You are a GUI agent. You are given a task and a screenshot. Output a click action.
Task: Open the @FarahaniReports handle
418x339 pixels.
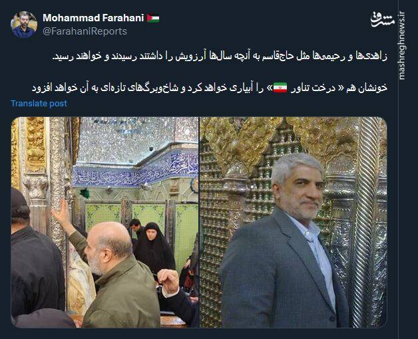(85, 31)
